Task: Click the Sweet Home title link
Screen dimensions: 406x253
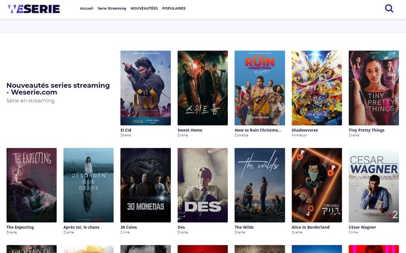Action: [x=190, y=130]
